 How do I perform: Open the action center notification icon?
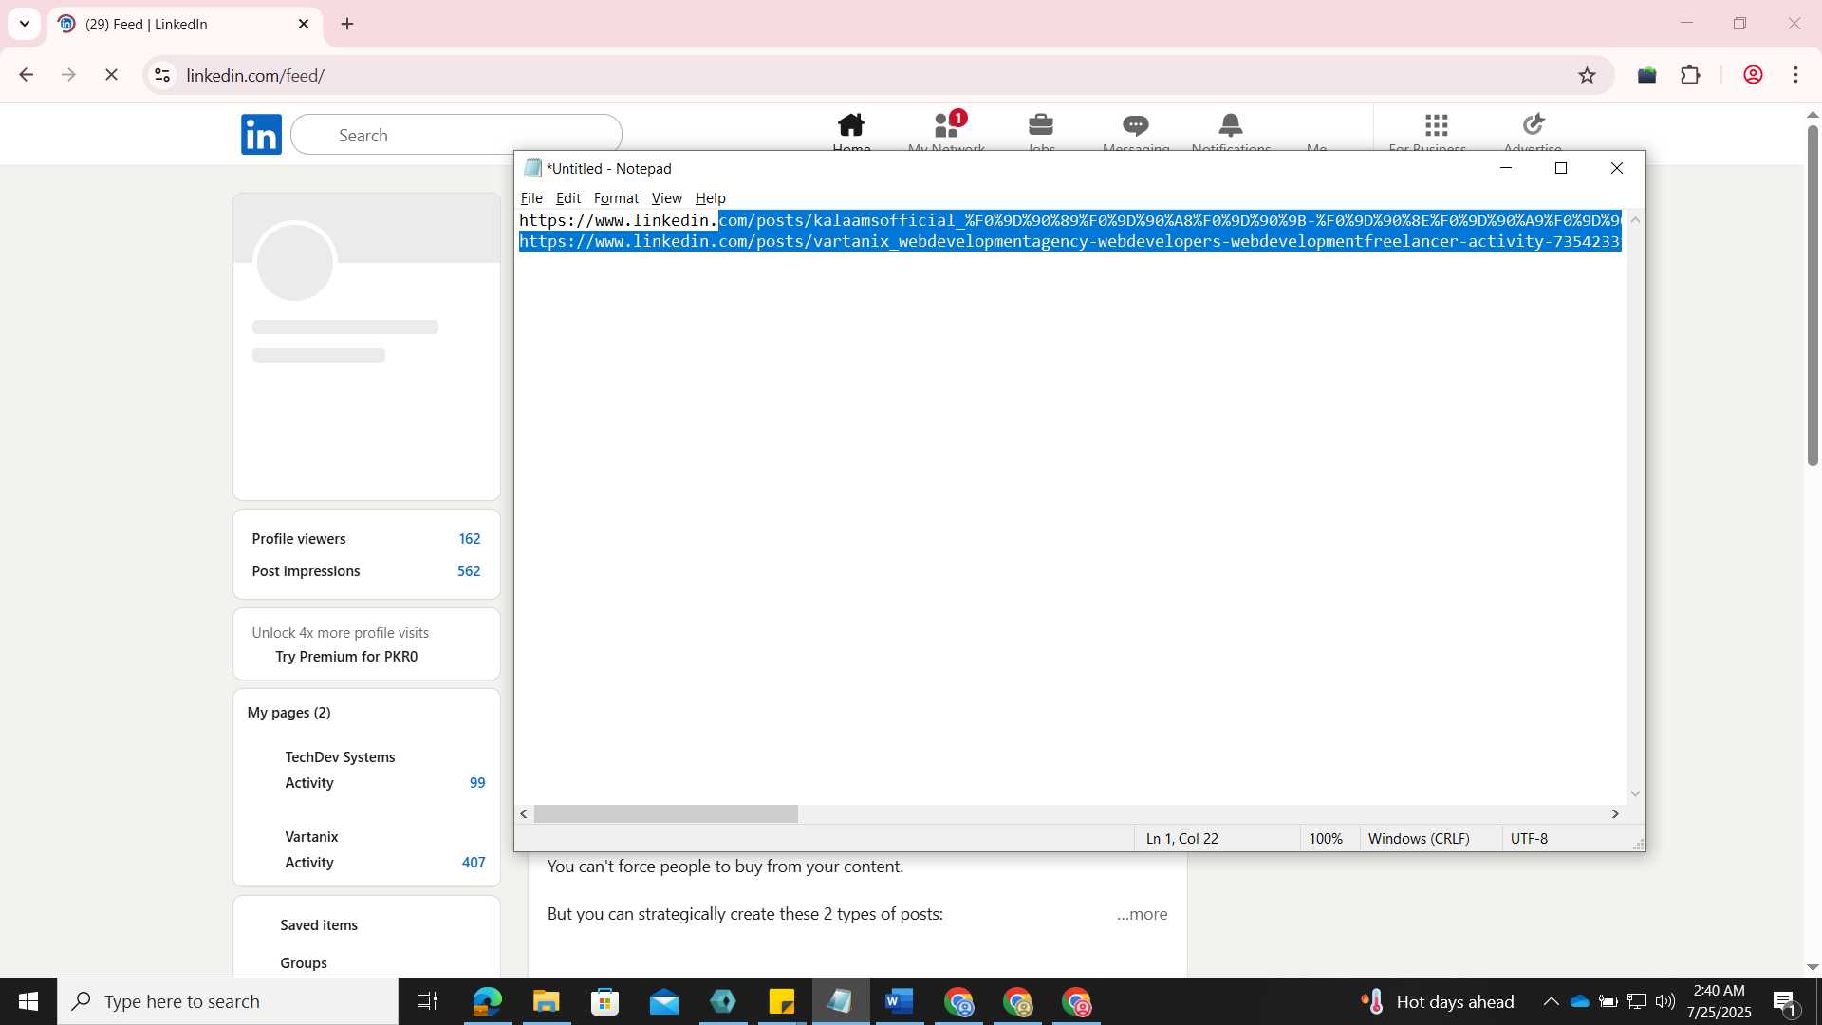(1784, 1001)
